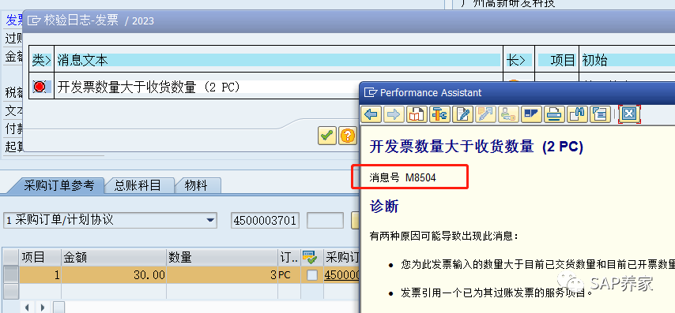Print the help text with printer icon
The width and height of the screenshot is (675, 313).
coord(553,114)
